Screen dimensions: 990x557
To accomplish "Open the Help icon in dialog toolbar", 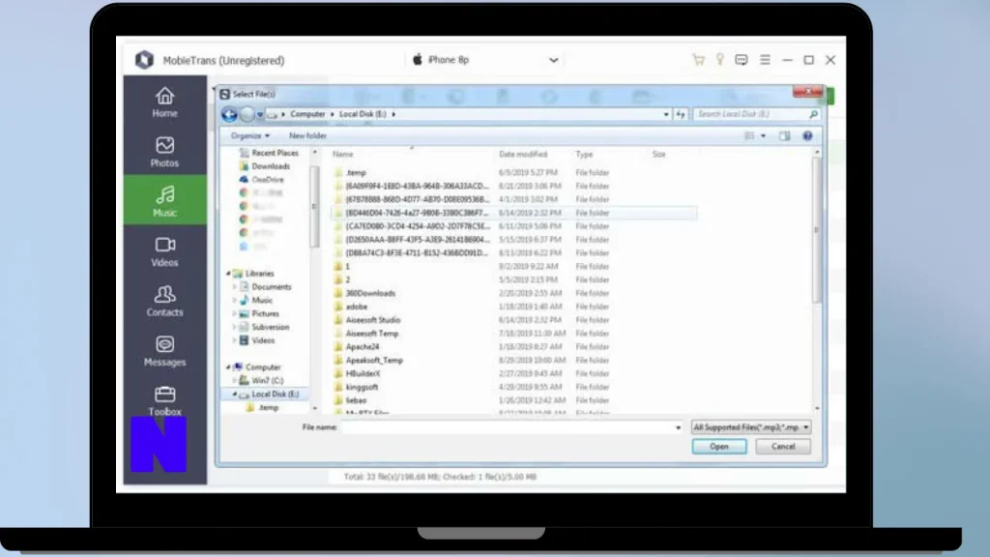I will pos(807,135).
